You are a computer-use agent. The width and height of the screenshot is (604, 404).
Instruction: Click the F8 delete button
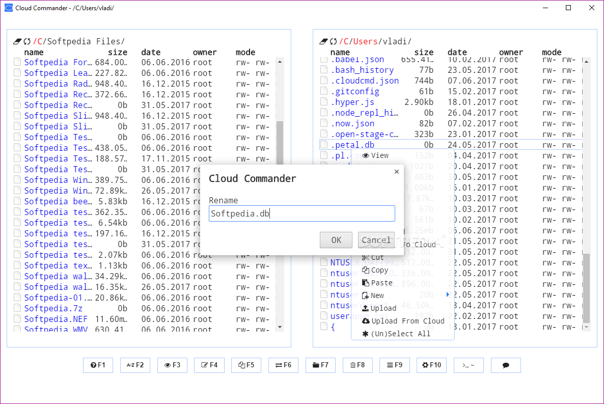pos(358,365)
